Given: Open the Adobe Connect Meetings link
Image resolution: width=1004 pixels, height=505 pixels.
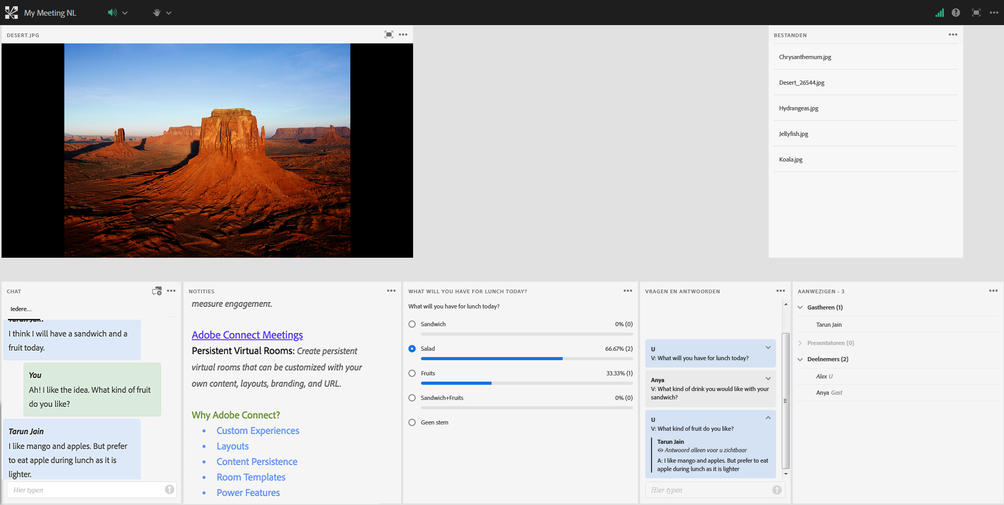Looking at the screenshot, I should (x=247, y=335).
